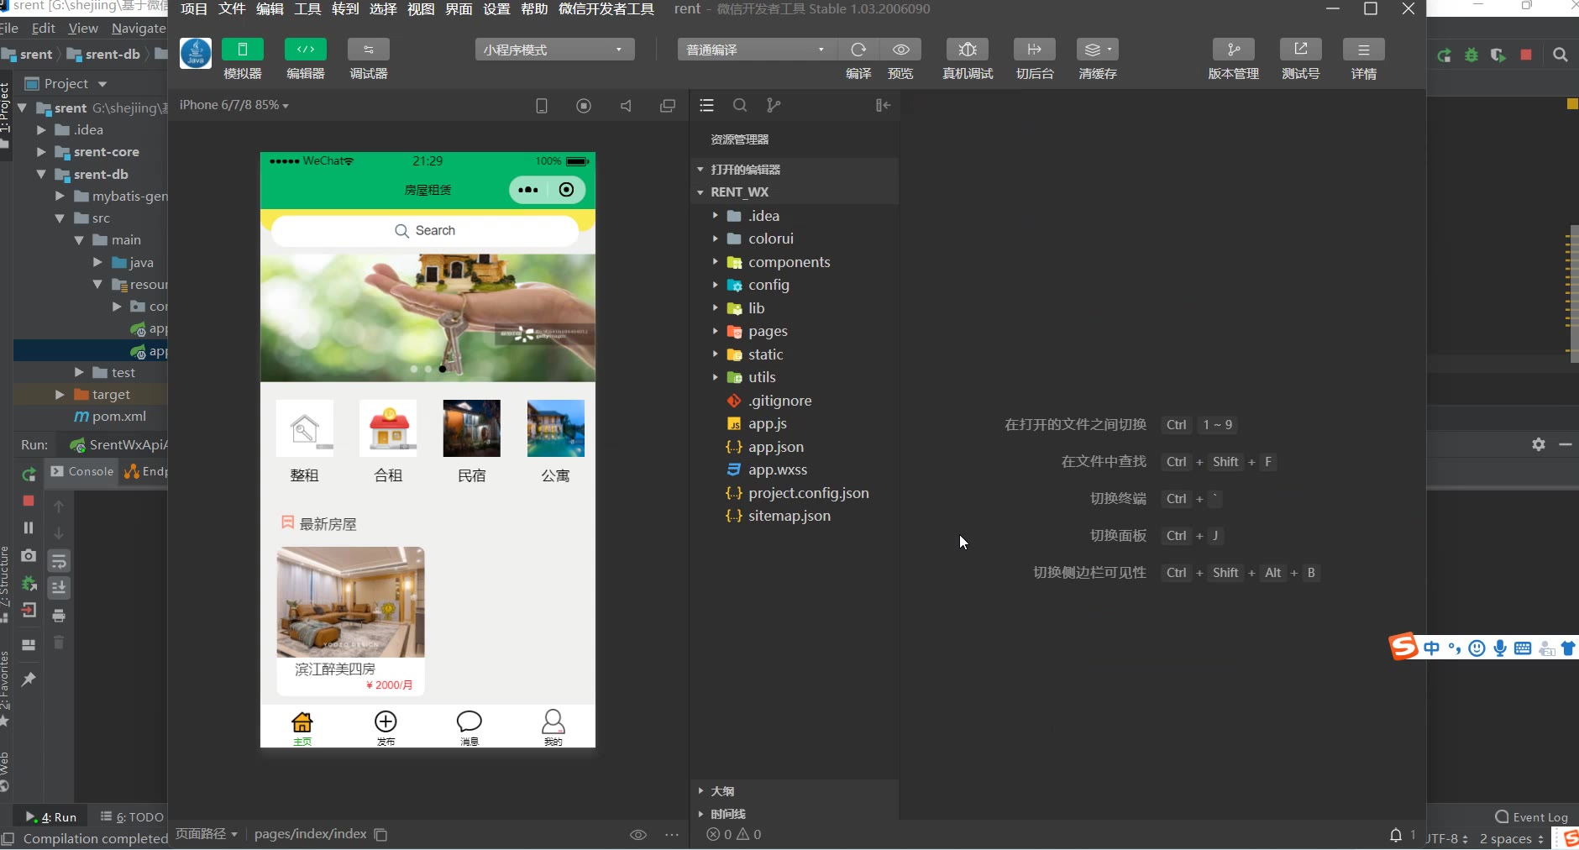Tap the 发布 plus icon in simulator
This screenshot has height=850, width=1579.
click(386, 722)
